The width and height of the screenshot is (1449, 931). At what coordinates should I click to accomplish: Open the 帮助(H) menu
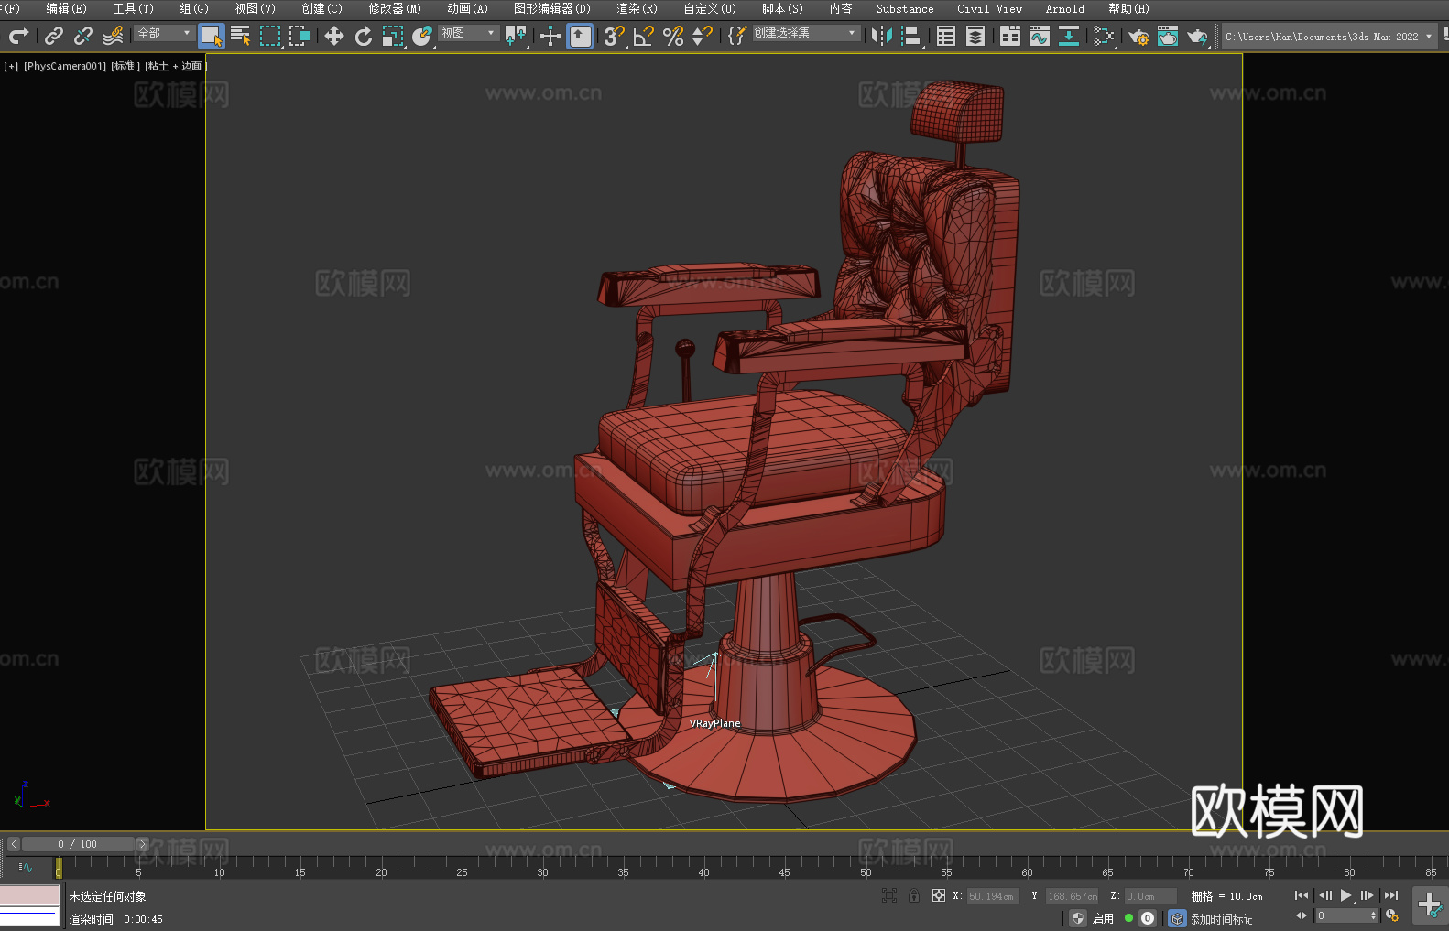1128,8
